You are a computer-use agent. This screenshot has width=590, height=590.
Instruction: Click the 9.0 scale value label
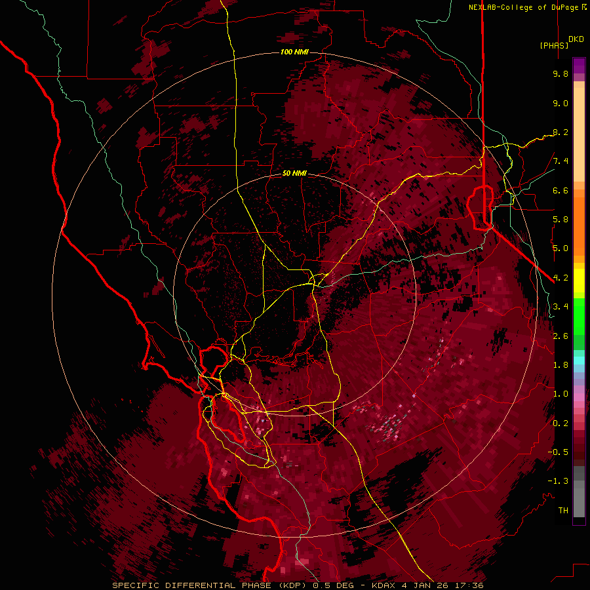(x=560, y=103)
